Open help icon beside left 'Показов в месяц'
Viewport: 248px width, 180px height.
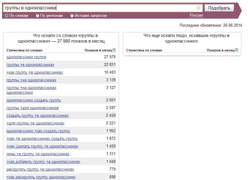(114, 50)
